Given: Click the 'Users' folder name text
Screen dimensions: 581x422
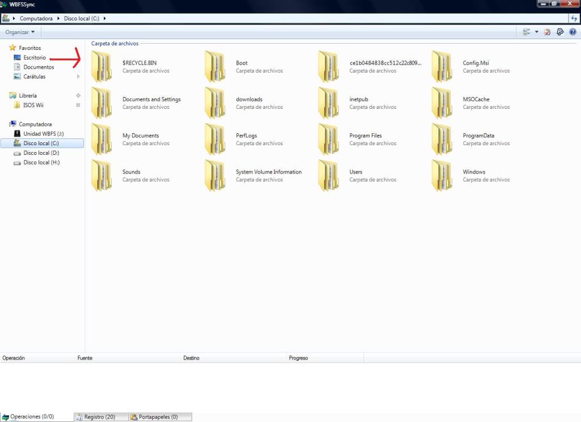Looking at the screenshot, I should (356, 172).
